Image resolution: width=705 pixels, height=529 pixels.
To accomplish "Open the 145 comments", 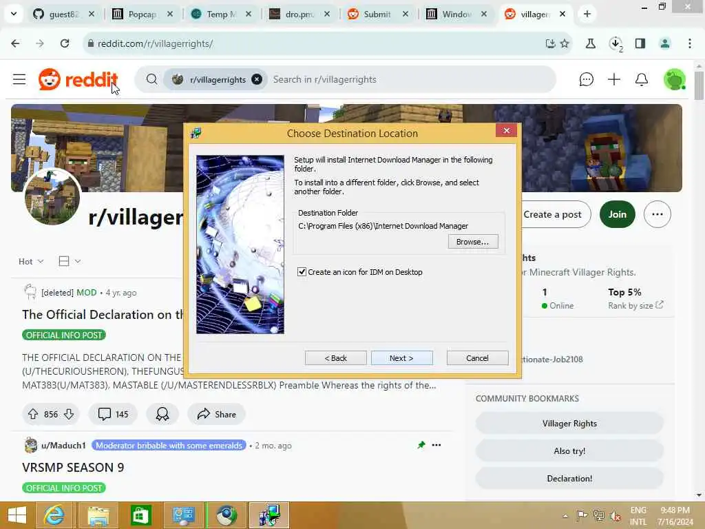I will tap(113, 414).
